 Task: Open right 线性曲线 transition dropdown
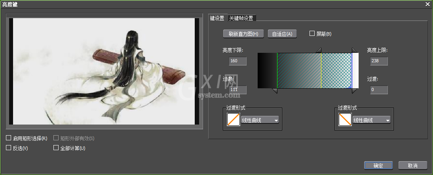371,120
